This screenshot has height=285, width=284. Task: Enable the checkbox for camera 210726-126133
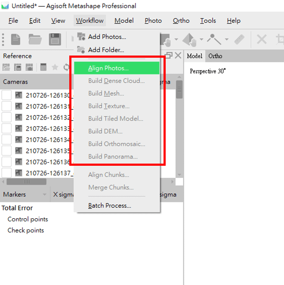tap(6, 128)
